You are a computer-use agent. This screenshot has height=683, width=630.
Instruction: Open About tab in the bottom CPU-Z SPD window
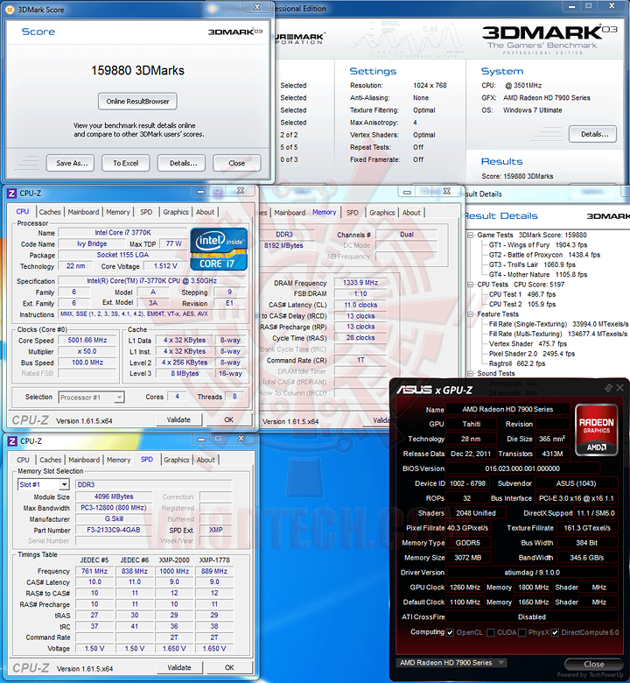click(x=206, y=460)
